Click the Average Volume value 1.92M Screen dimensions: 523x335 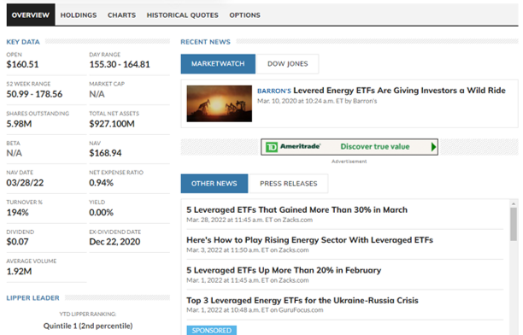[19, 271]
